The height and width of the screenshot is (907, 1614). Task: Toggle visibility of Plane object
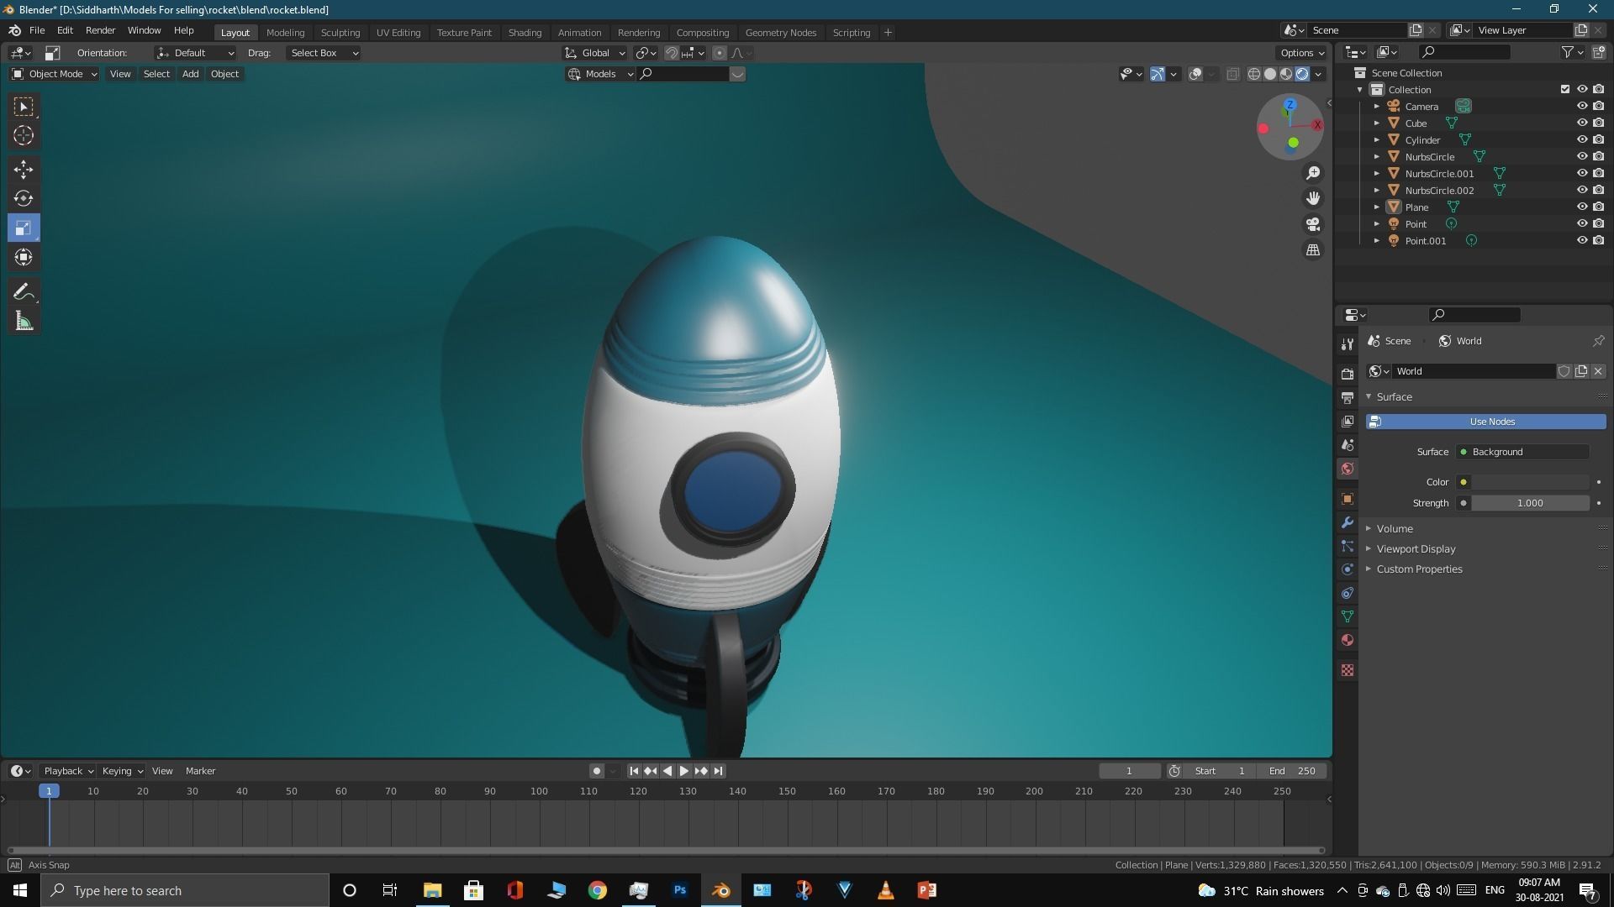click(x=1581, y=207)
